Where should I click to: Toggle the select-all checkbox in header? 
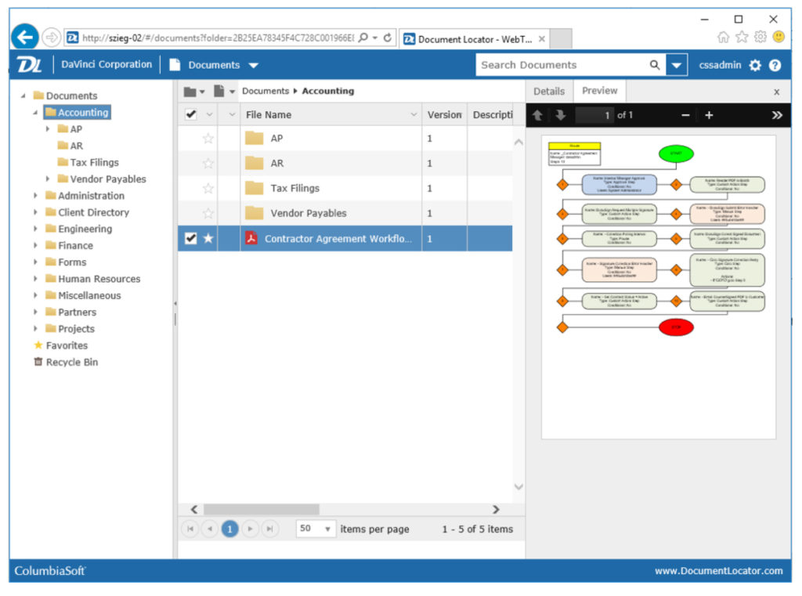(x=191, y=114)
